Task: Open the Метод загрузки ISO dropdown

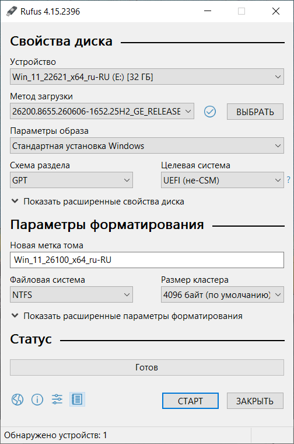Action: click(102, 111)
